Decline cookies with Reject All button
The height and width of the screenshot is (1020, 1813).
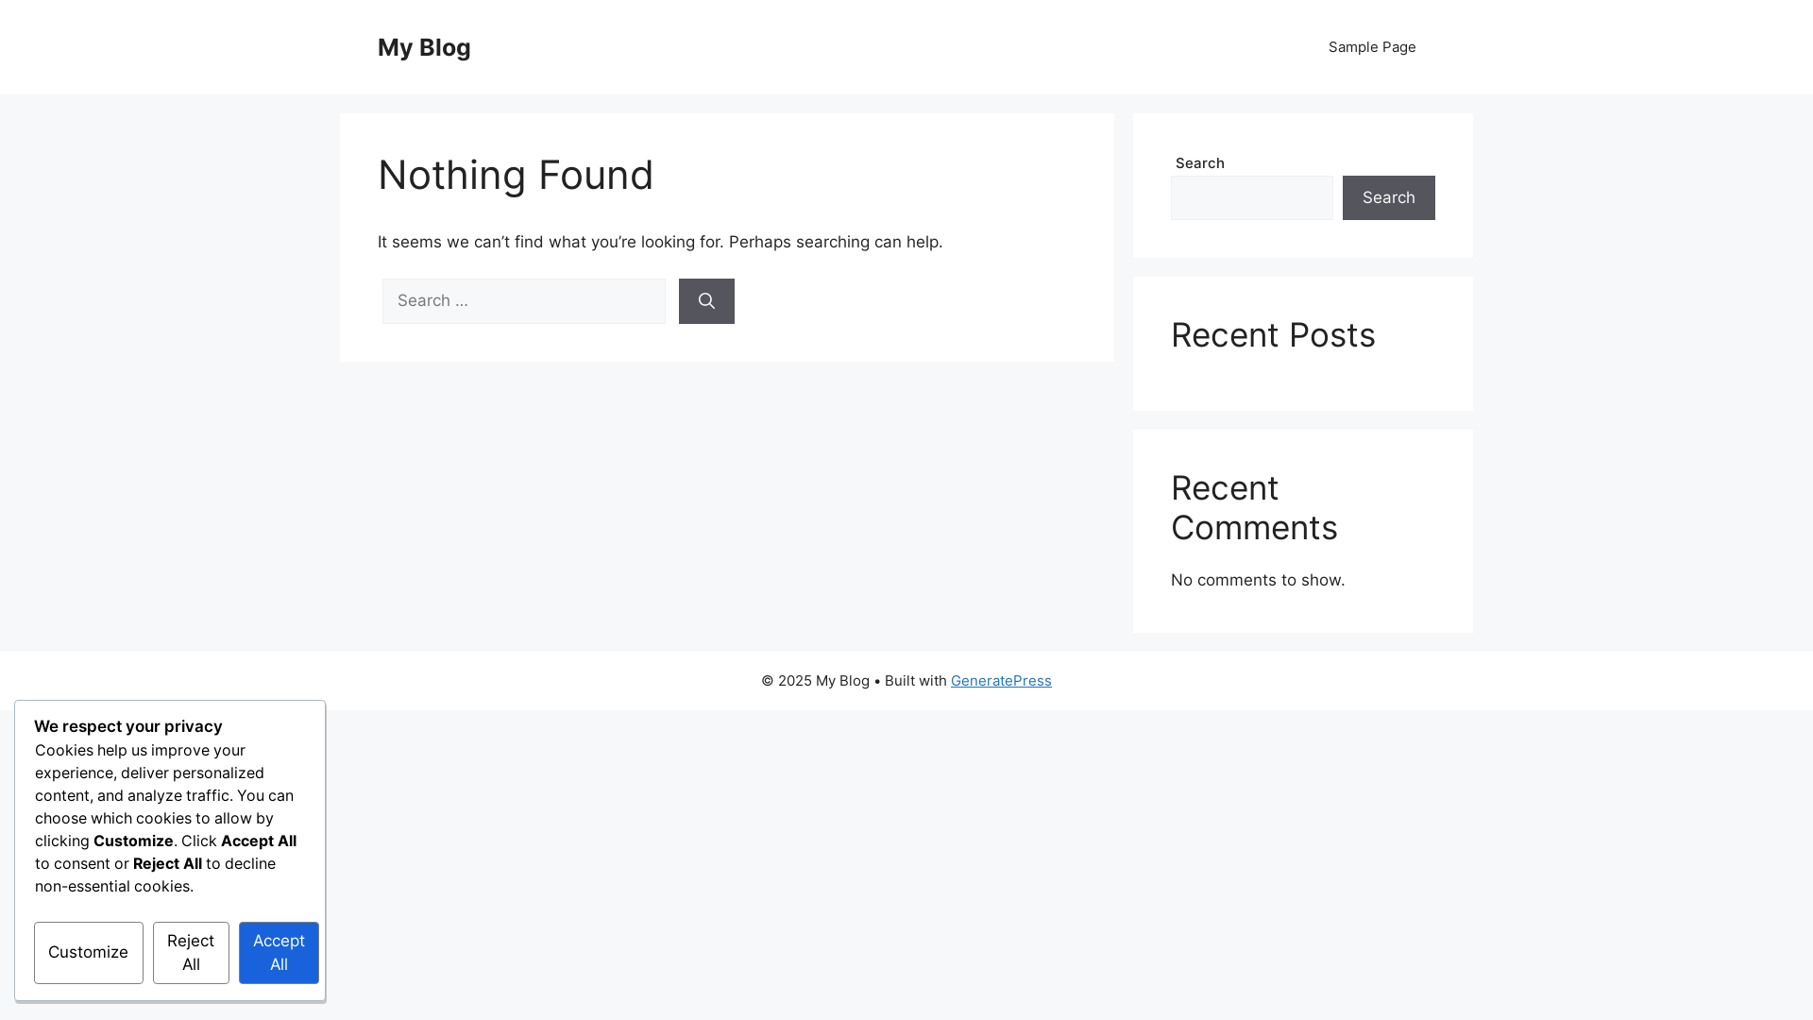(191, 953)
